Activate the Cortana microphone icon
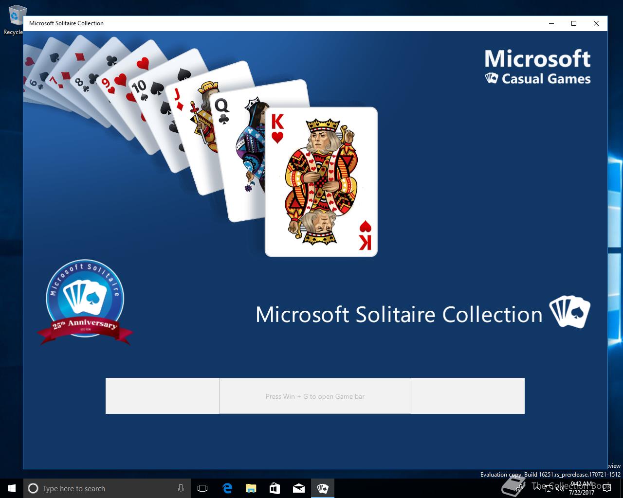 click(181, 488)
